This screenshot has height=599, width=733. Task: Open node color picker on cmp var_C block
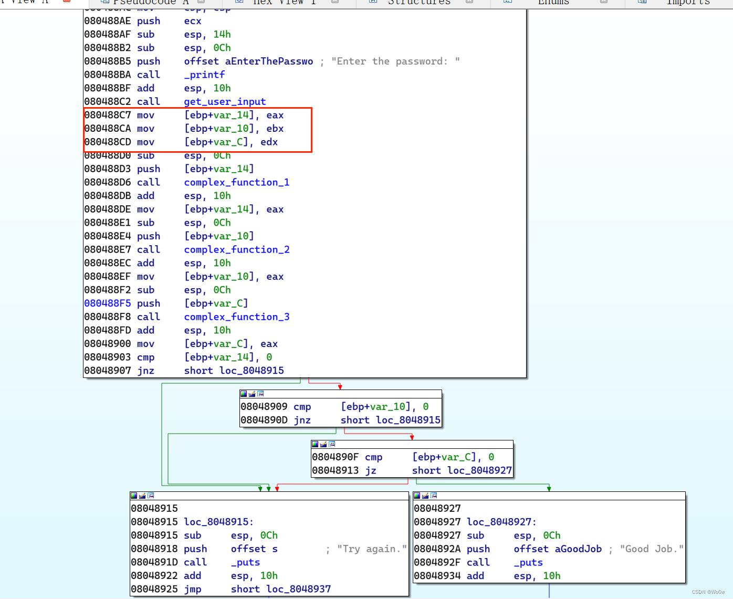(315, 444)
